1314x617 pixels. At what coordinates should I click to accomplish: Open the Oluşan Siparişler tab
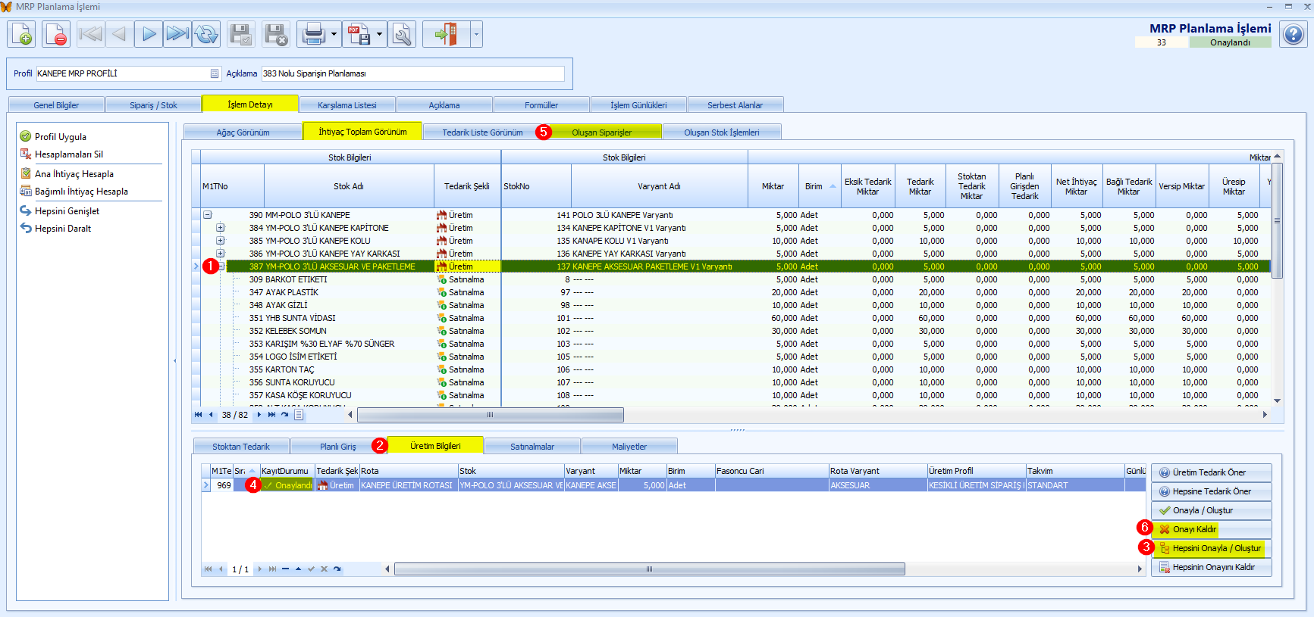click(601, 132)
